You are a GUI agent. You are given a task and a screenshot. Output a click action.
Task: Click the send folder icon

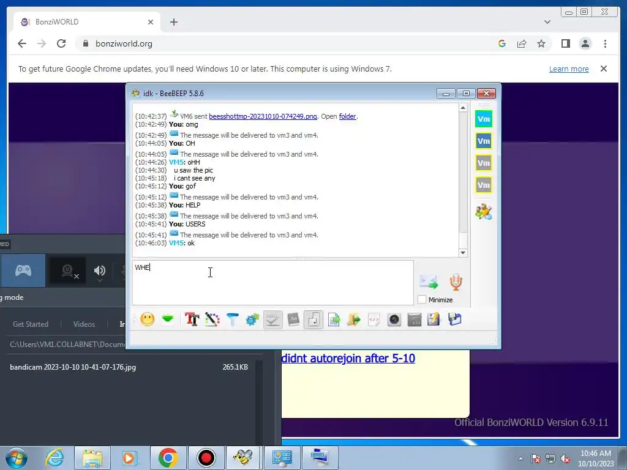coord(353,319)
